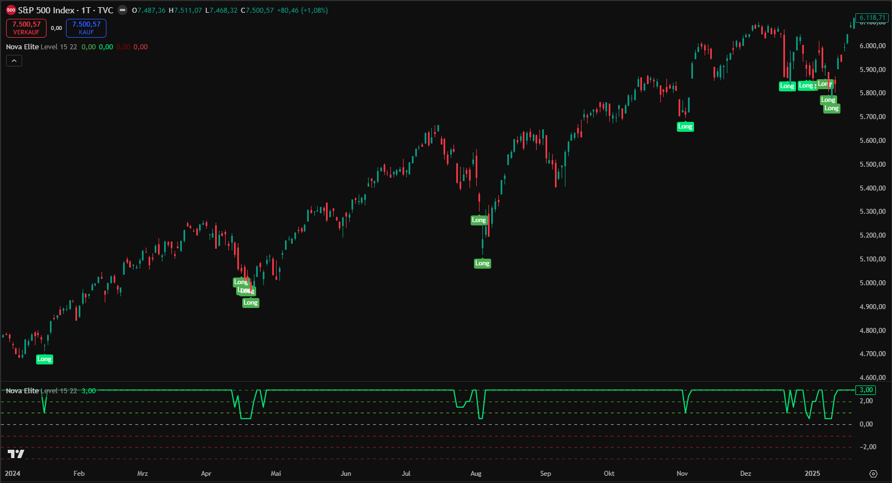Click the 5.500,00 price scale label
The width and height of the screenshot is (892, 483).
point(873,165)
